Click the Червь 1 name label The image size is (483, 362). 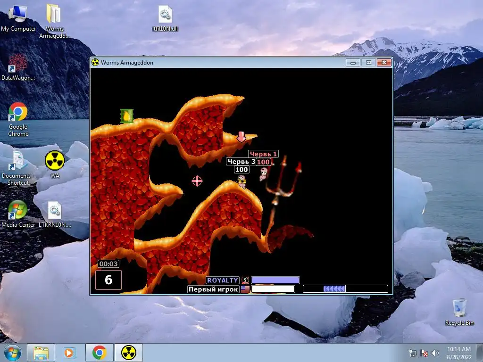coord(263,154)
